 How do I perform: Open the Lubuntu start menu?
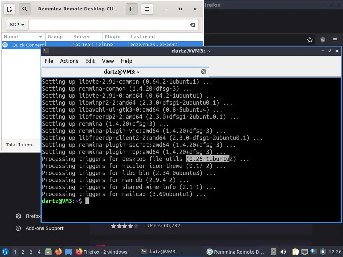(5, 252)
